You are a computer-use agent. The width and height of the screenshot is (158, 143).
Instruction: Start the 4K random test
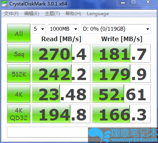click(19, 94)
